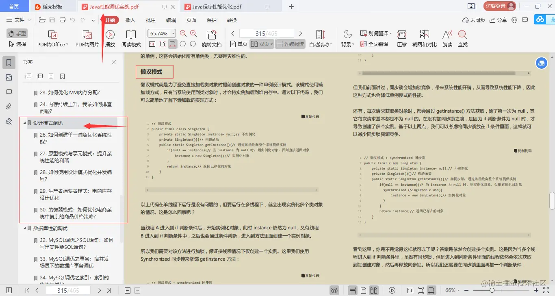Enable 双页 two-page view
Screen dimensions: 555x296
262,44
